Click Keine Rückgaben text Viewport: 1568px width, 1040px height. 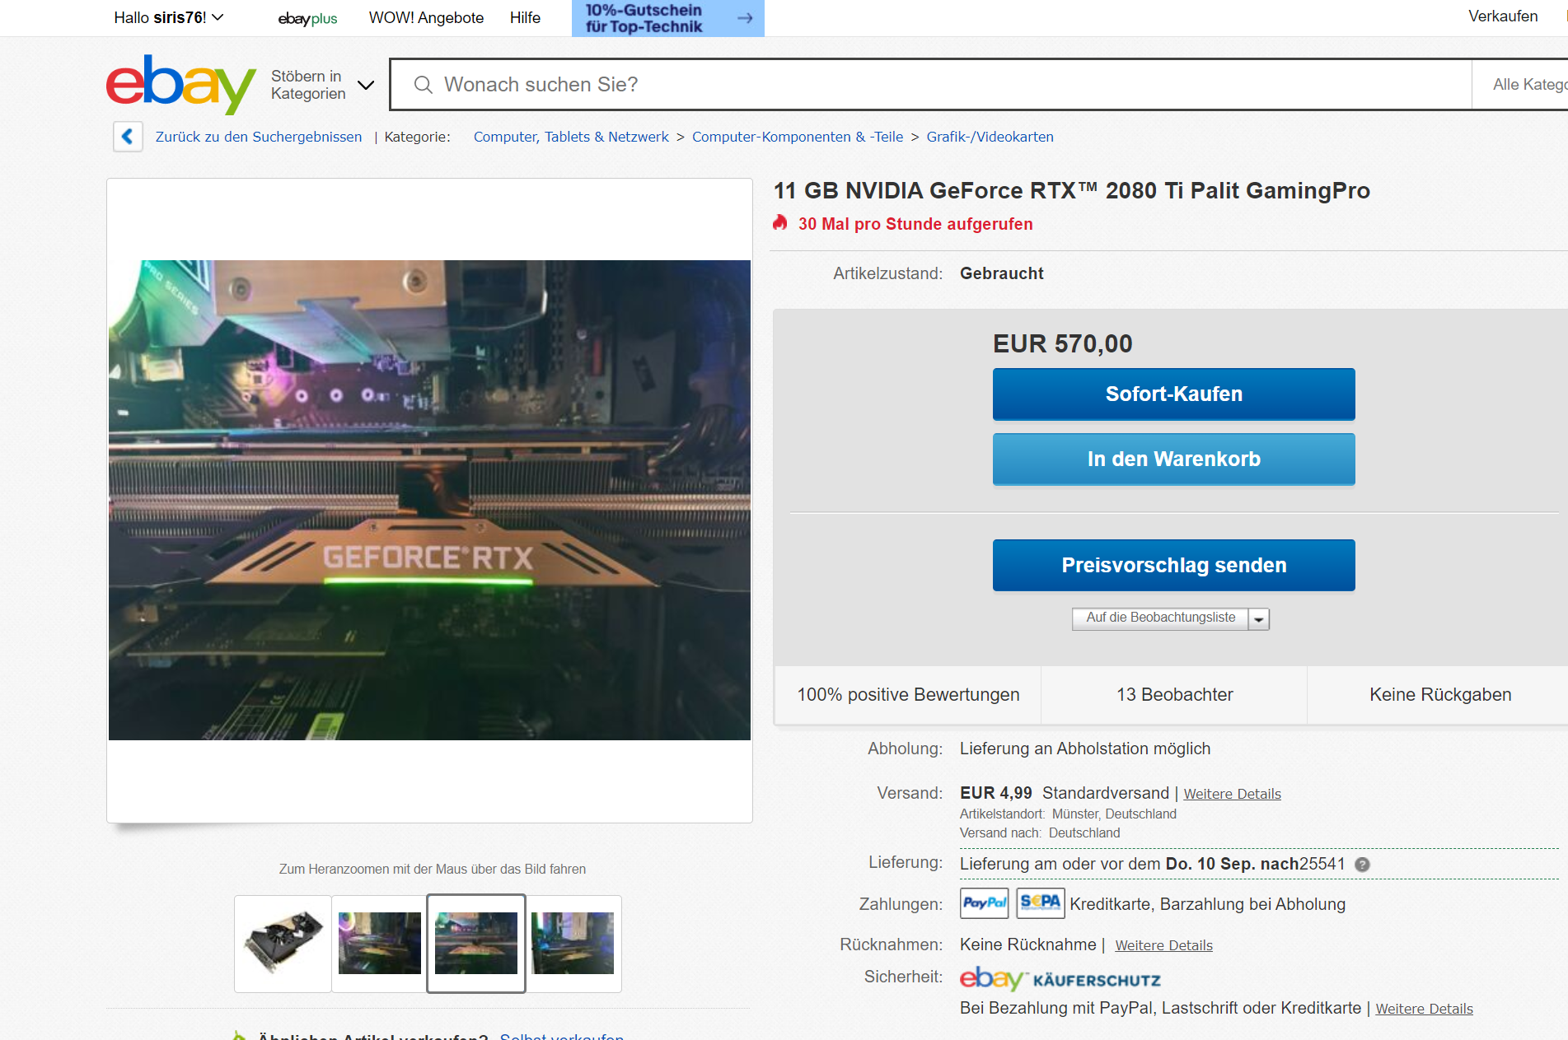click(1440, 695)
